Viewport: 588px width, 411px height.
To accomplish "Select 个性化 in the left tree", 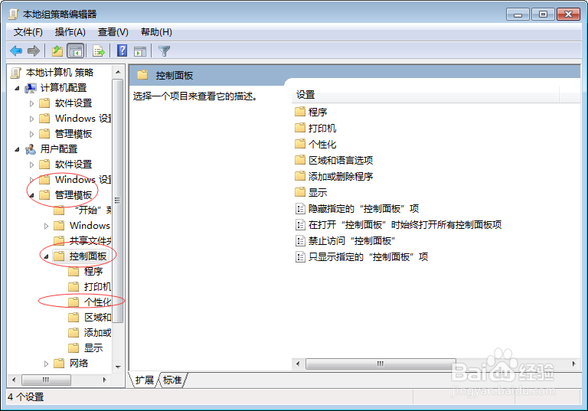I will pos(97,302).
